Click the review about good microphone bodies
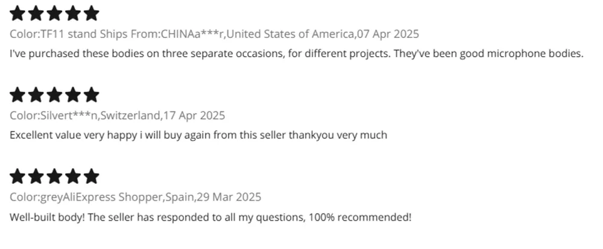This screenshot has width=603, height=249. point(297,54)
